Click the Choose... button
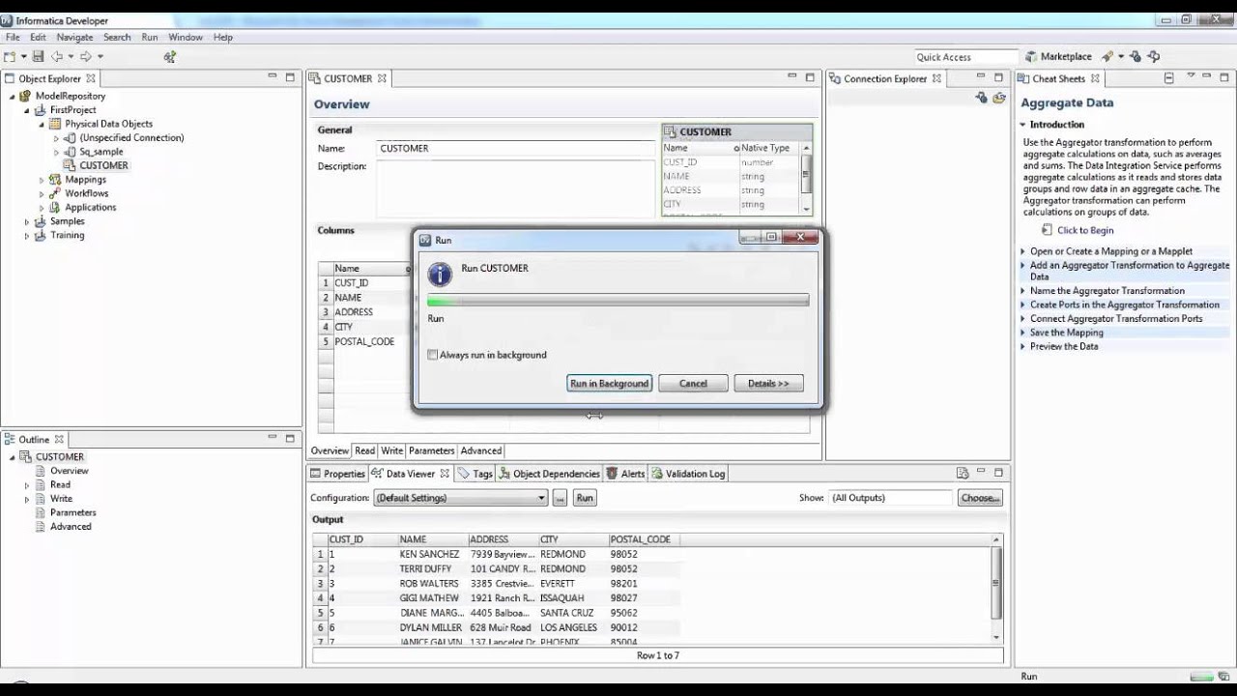 980,498
